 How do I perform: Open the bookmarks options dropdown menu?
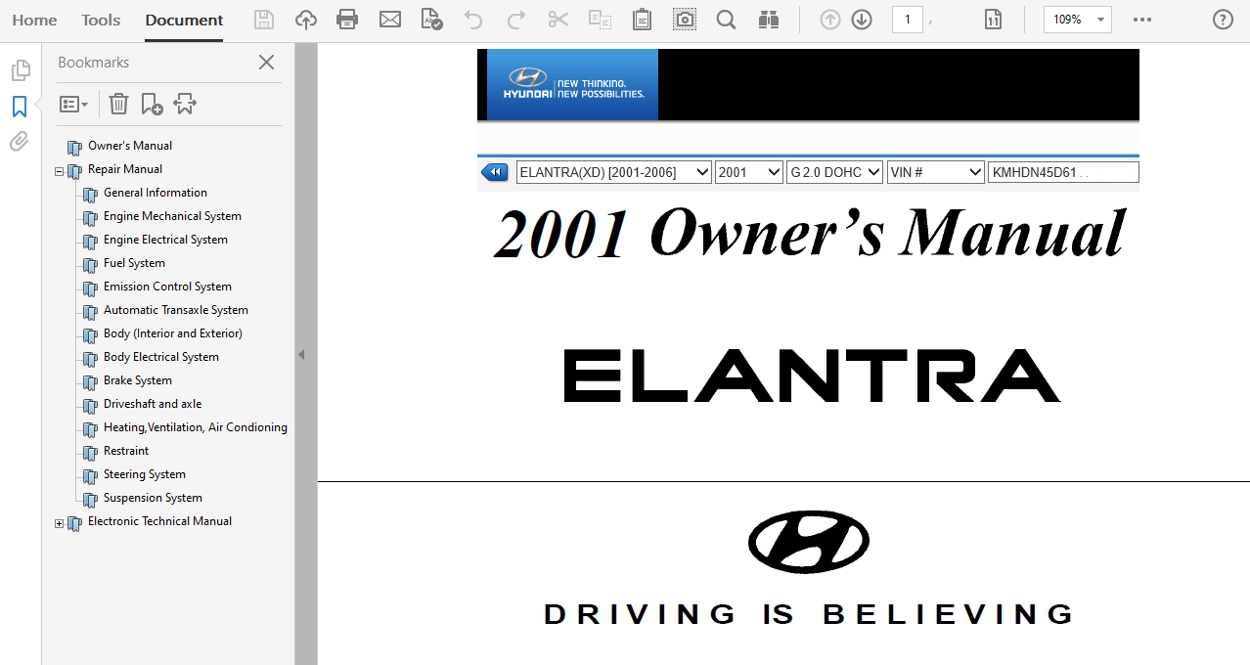(73, 104)
